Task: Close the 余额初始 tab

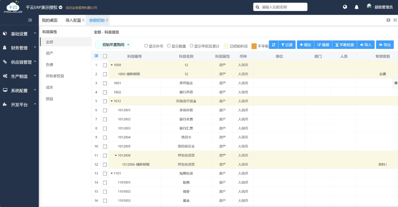Action: 107,20
